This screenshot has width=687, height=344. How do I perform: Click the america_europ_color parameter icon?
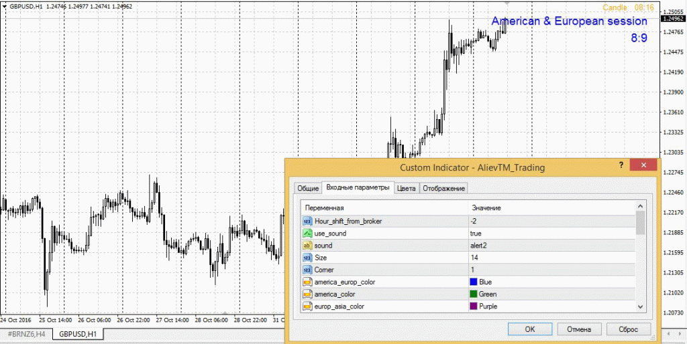point(307,282)
